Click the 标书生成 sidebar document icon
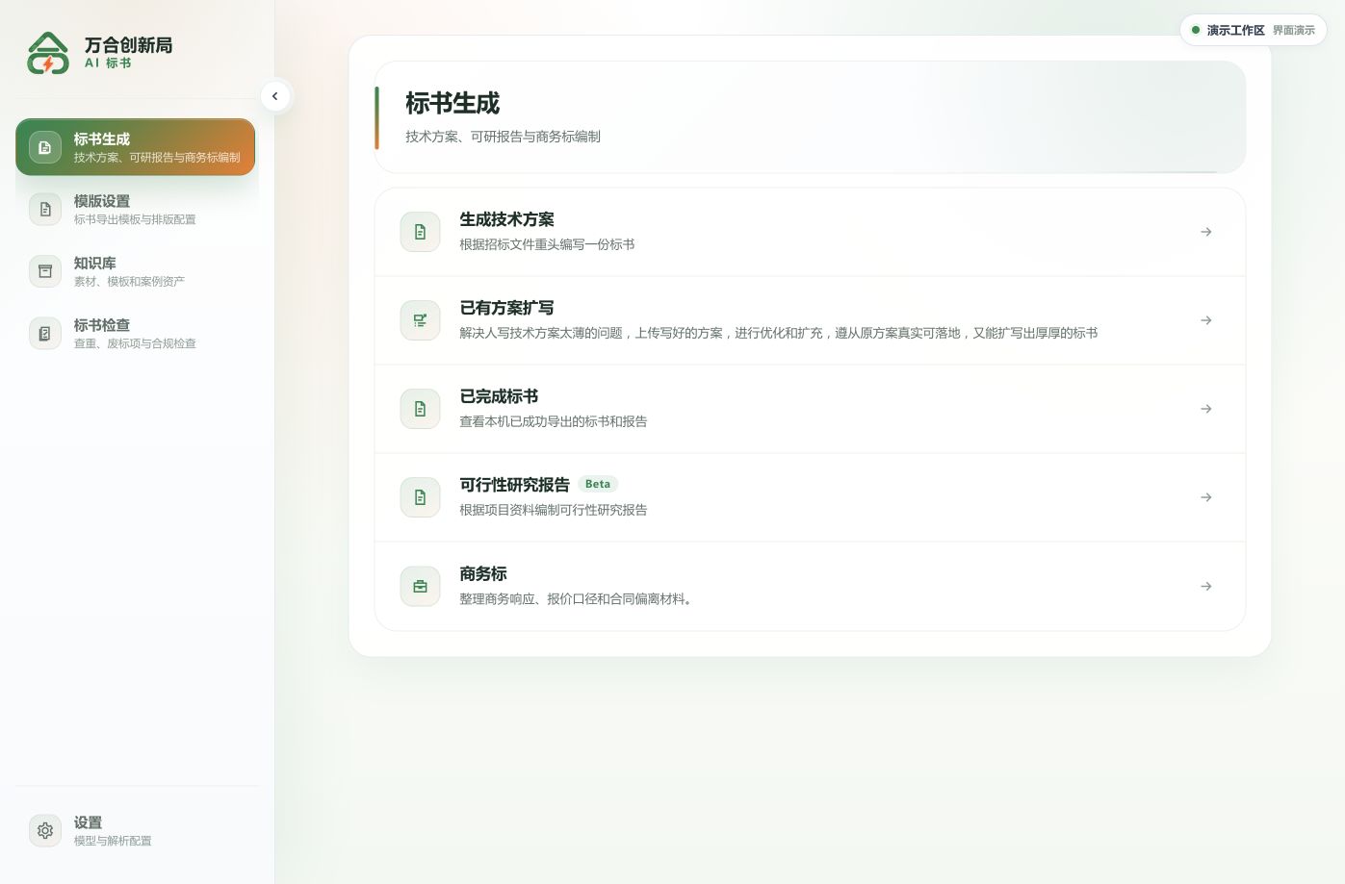The height and width of the screenshot is (884, 1345). (45, 147)
